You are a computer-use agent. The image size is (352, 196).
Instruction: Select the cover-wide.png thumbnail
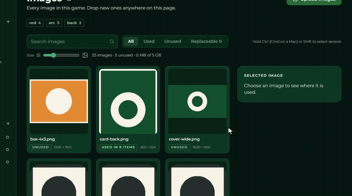198,101
